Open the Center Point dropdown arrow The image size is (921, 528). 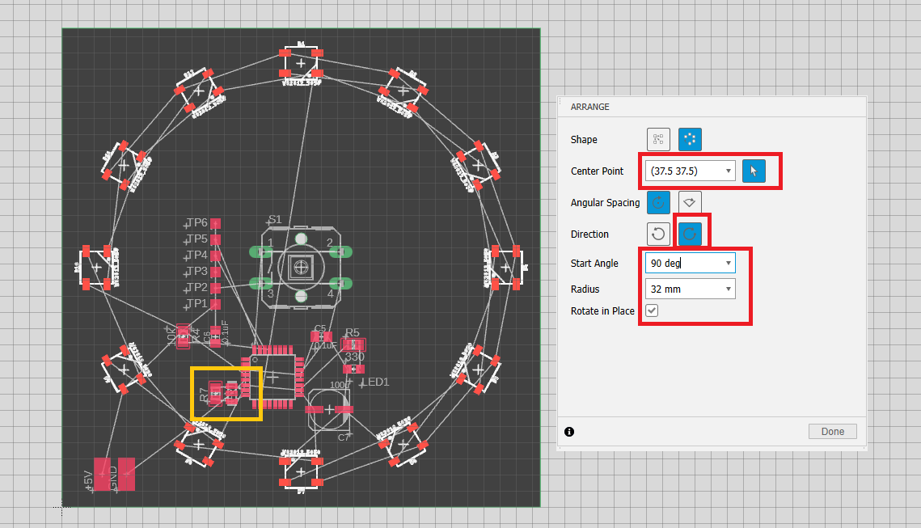(x=729, y=171)
